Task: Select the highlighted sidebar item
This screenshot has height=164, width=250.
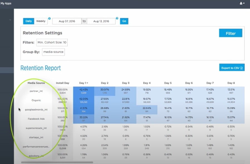Action: [x=7, y=70]
